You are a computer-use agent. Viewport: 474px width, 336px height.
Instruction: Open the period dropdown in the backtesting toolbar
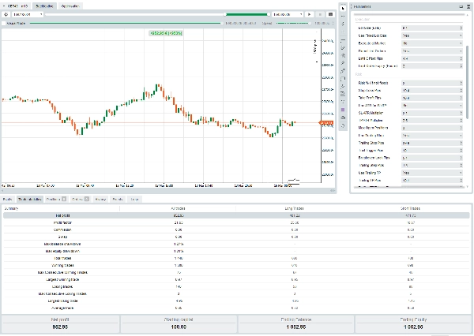pos(29,14)
